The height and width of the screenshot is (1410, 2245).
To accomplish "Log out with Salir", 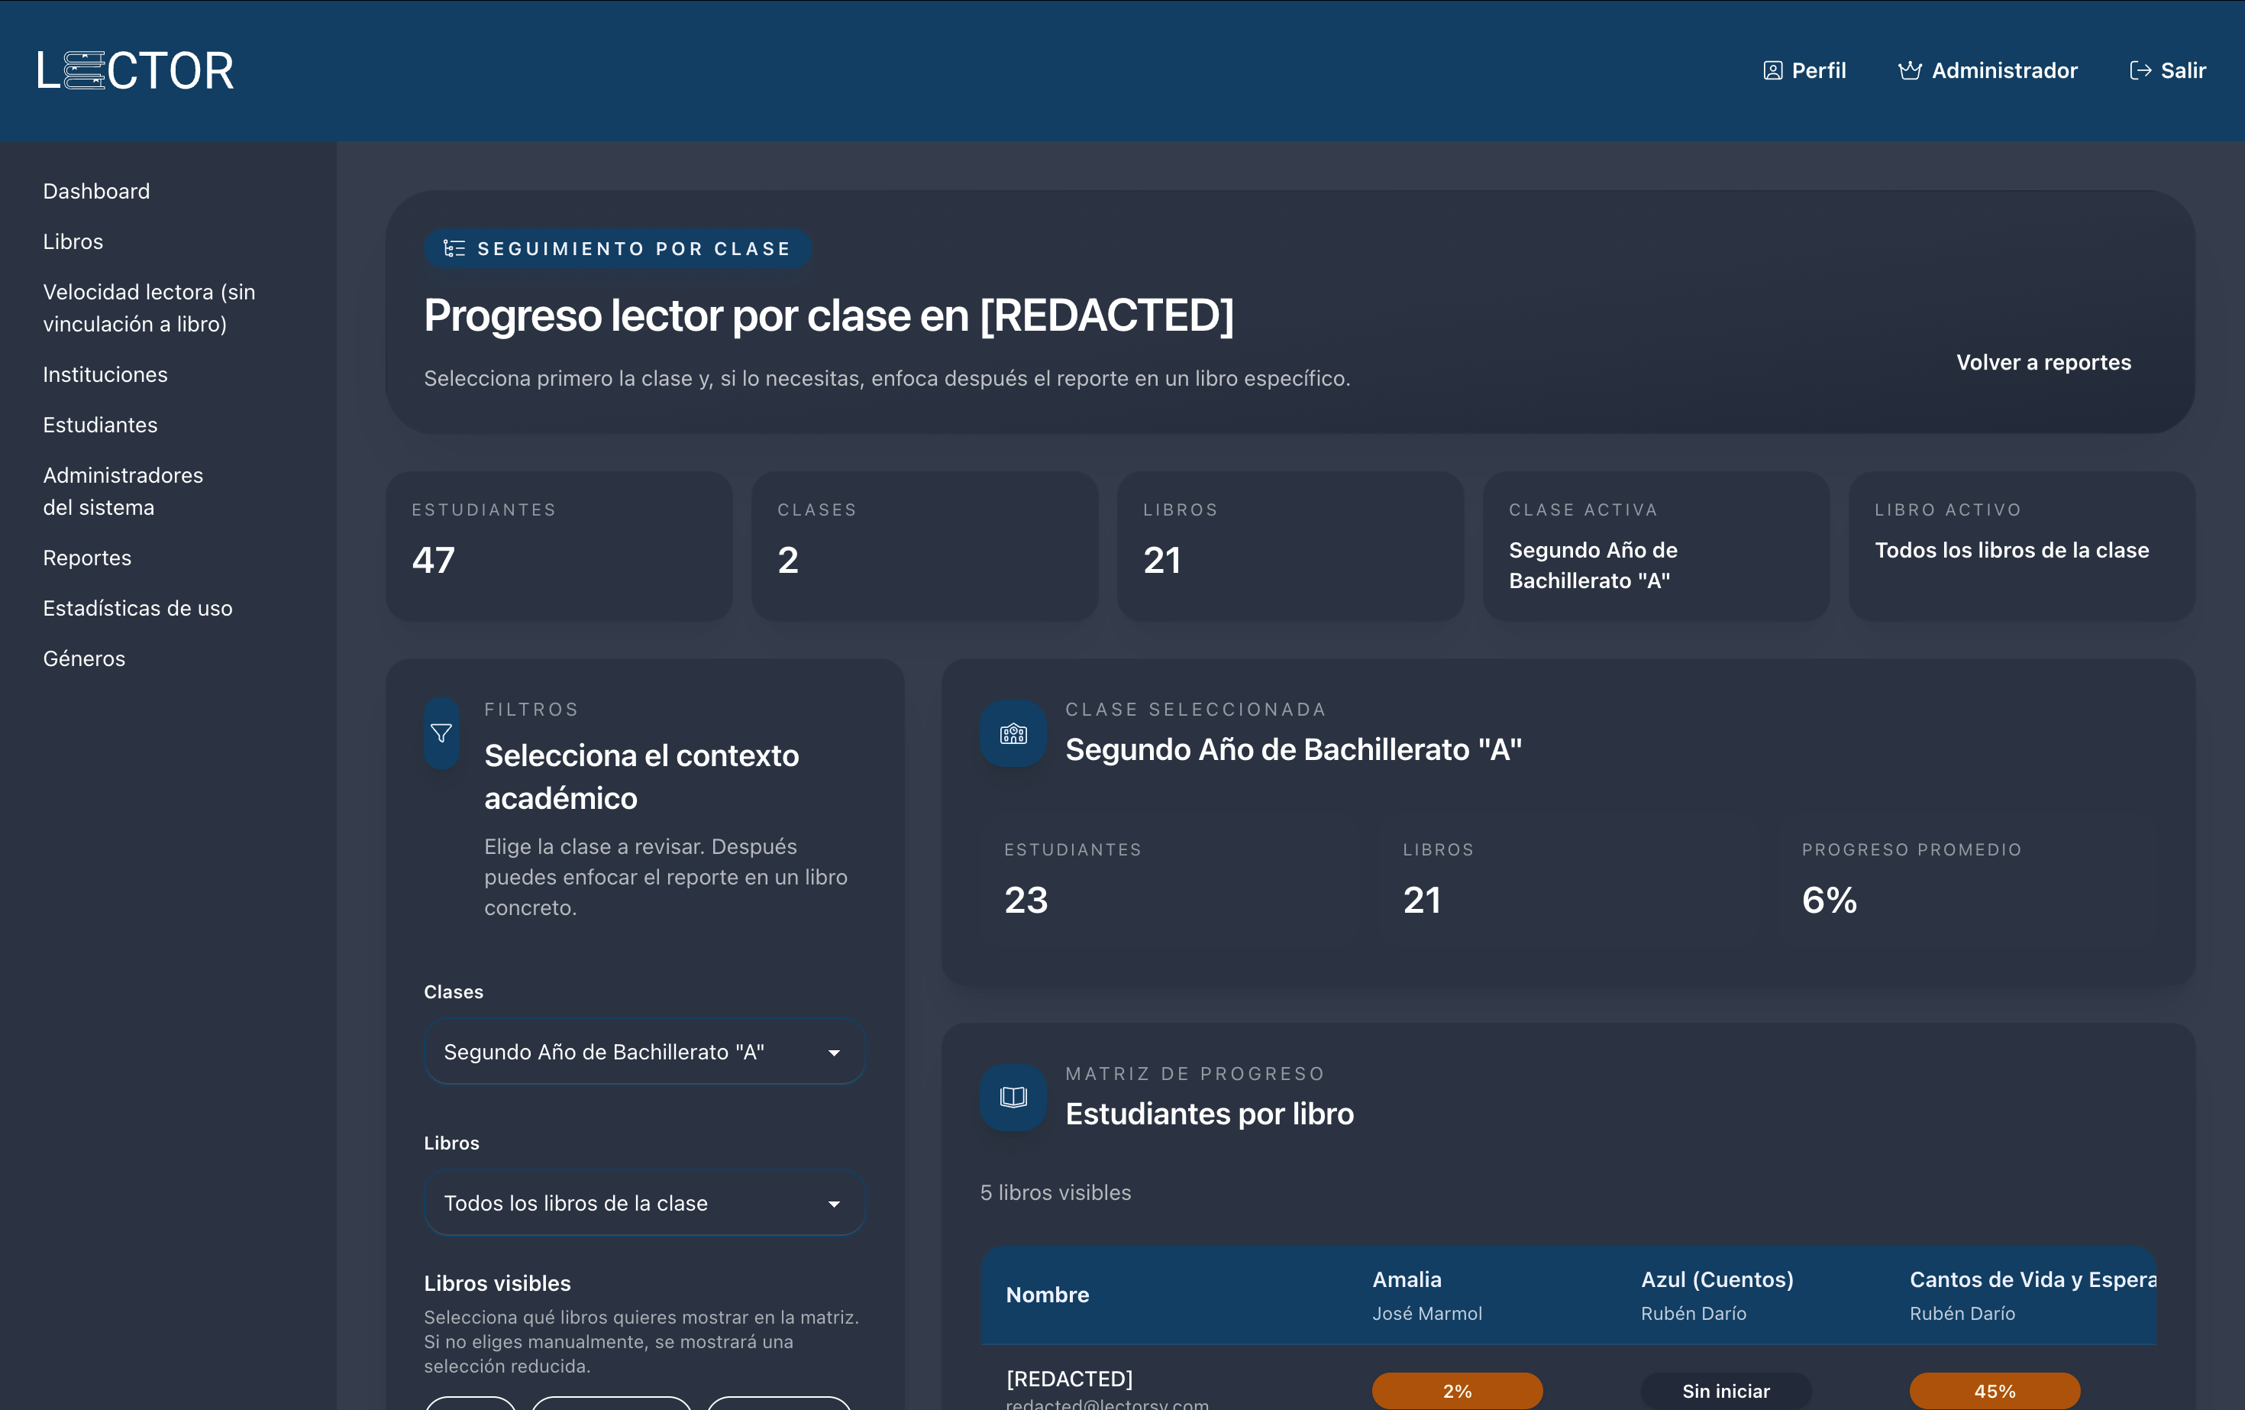I will pos(2169,71).
